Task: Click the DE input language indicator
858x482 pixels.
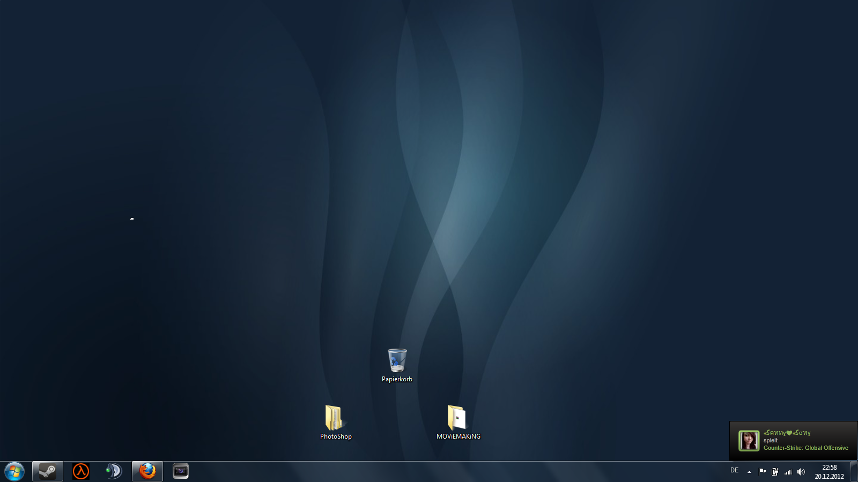Action: (735, 470)
